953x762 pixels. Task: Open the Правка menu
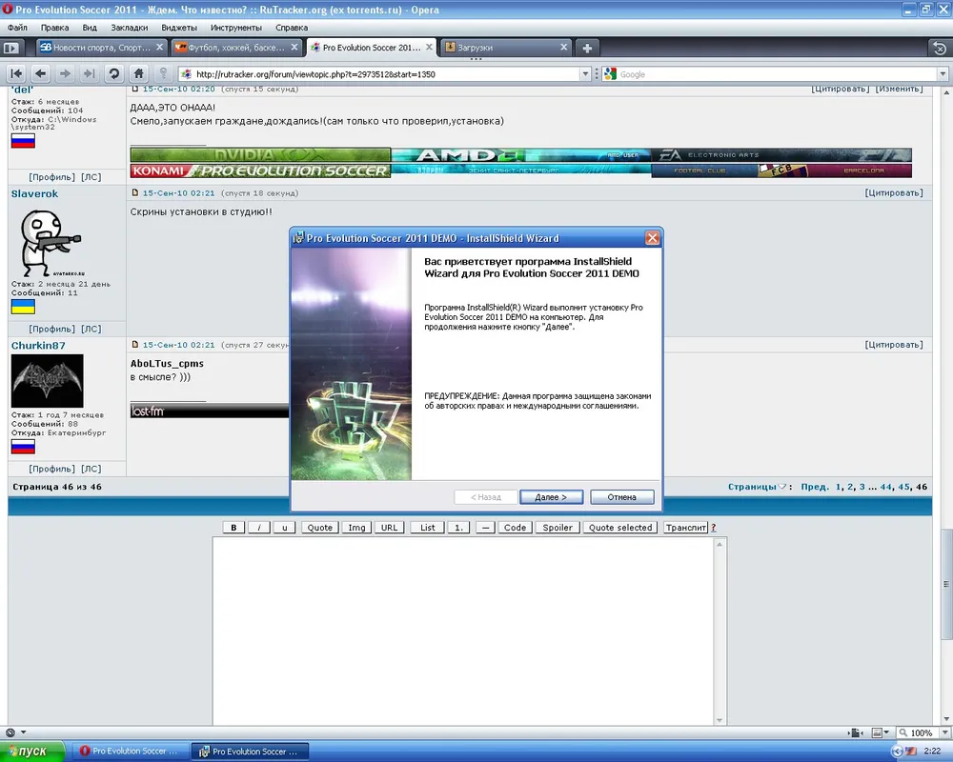pyautogui.click(x=54, y=28)
